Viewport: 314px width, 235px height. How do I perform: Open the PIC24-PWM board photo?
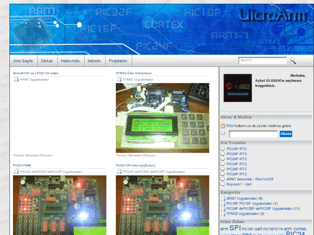pyautogui.click(x=60, y=205)
